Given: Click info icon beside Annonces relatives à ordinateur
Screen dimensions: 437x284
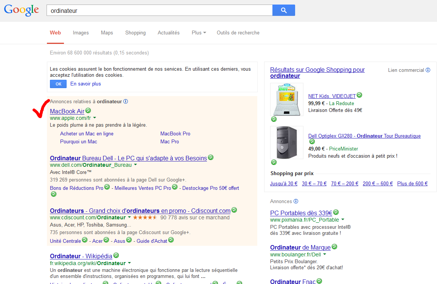Looking at the screenshot, I should [x=126, y=101].
